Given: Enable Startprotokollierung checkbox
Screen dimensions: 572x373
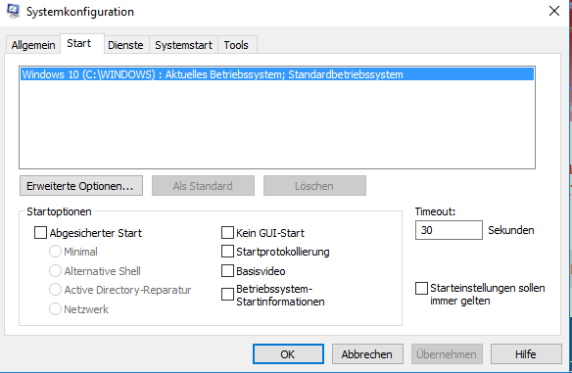Looking at the screenshot, I should pos(227,252).
